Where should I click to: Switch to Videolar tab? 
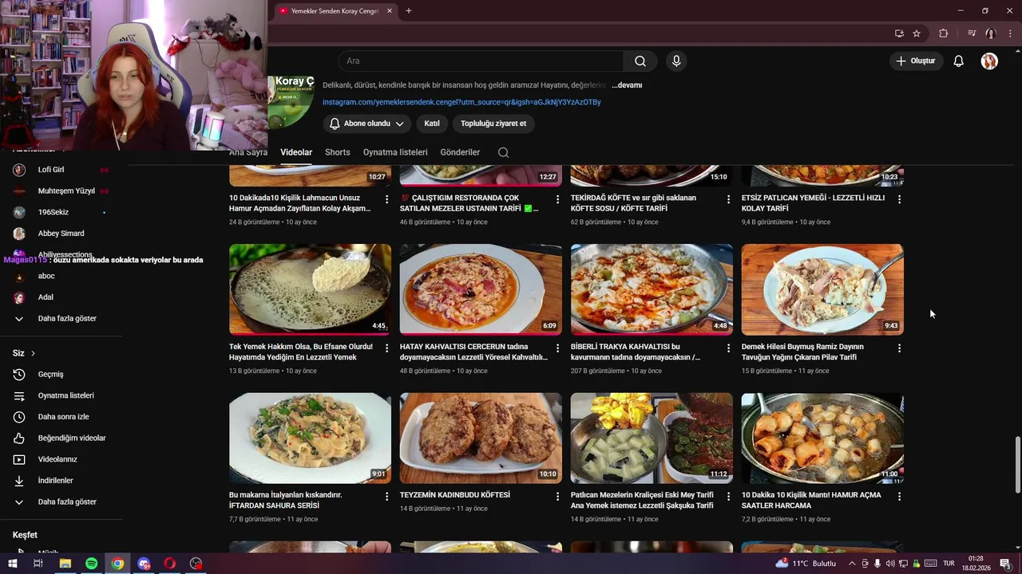pyautogui.click(x=296, y=152)
